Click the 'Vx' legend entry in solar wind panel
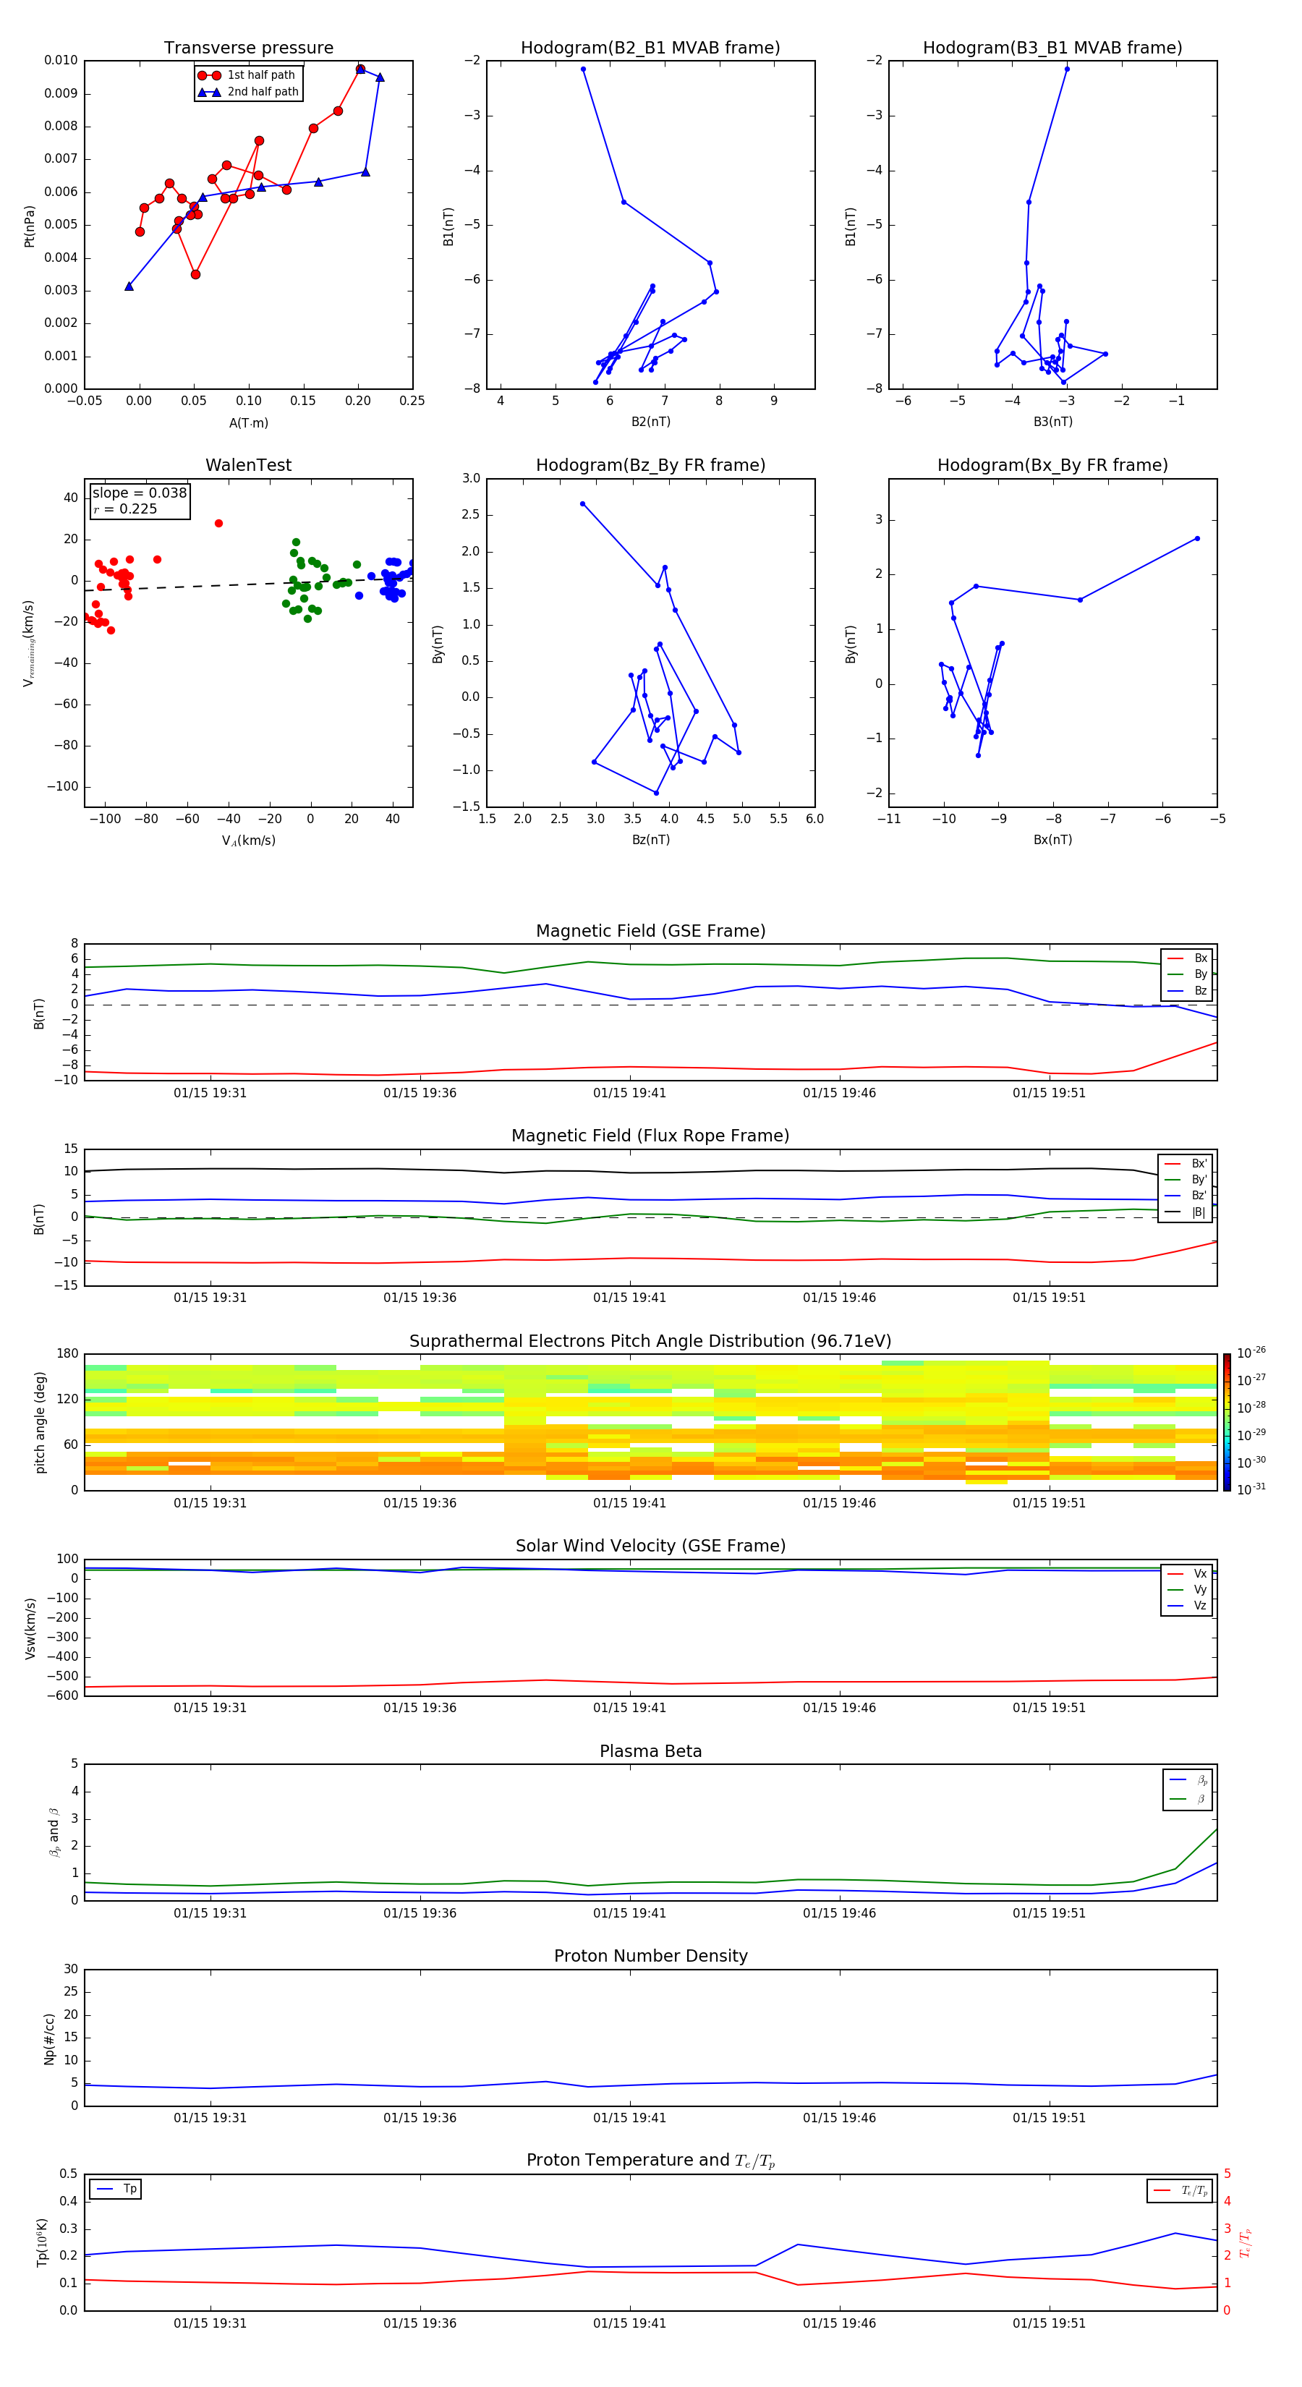 point(1187,1573)
